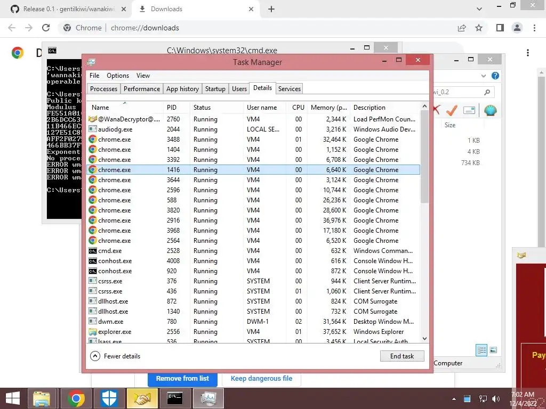Open Windows Defender shield from taskbar
Viewport: 546px width, 409px height.
coord(109,398)
